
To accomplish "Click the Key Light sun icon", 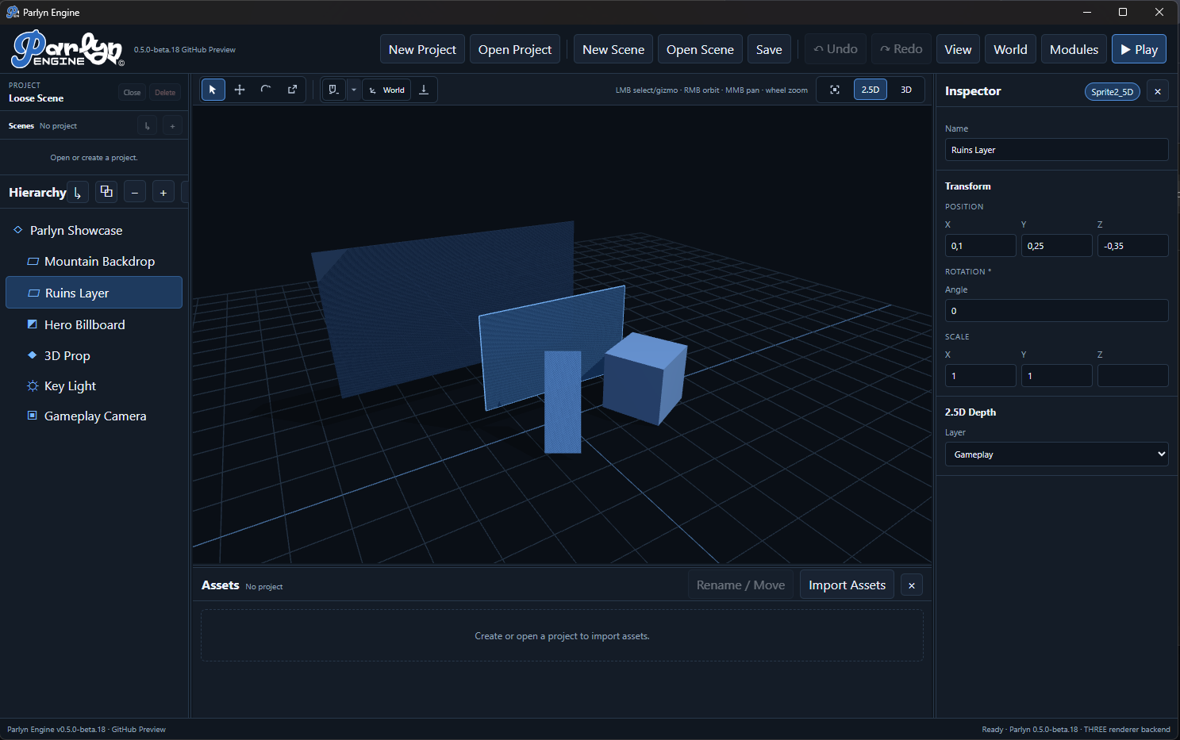I will coord(33,385).
